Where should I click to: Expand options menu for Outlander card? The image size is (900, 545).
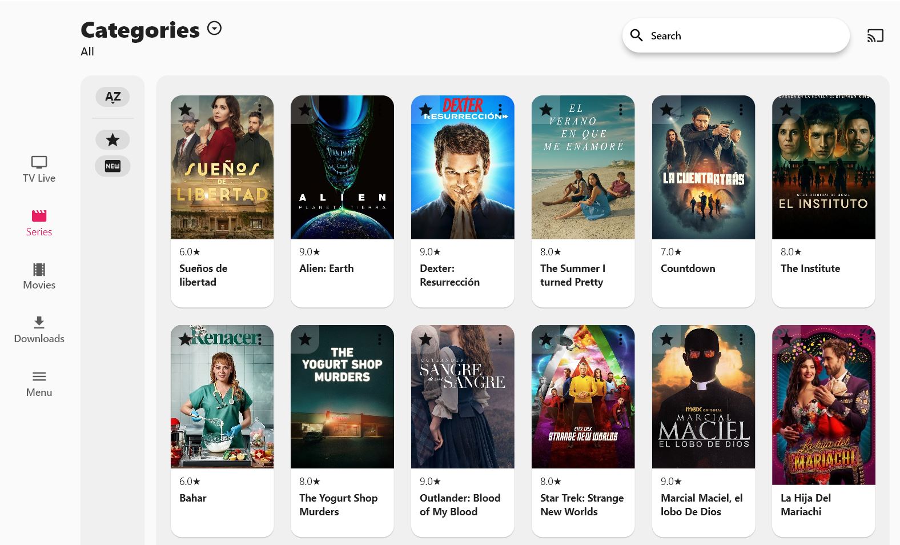click(x=500, y=339)
